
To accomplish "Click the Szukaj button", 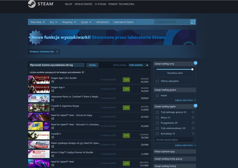I will [92, 65].
